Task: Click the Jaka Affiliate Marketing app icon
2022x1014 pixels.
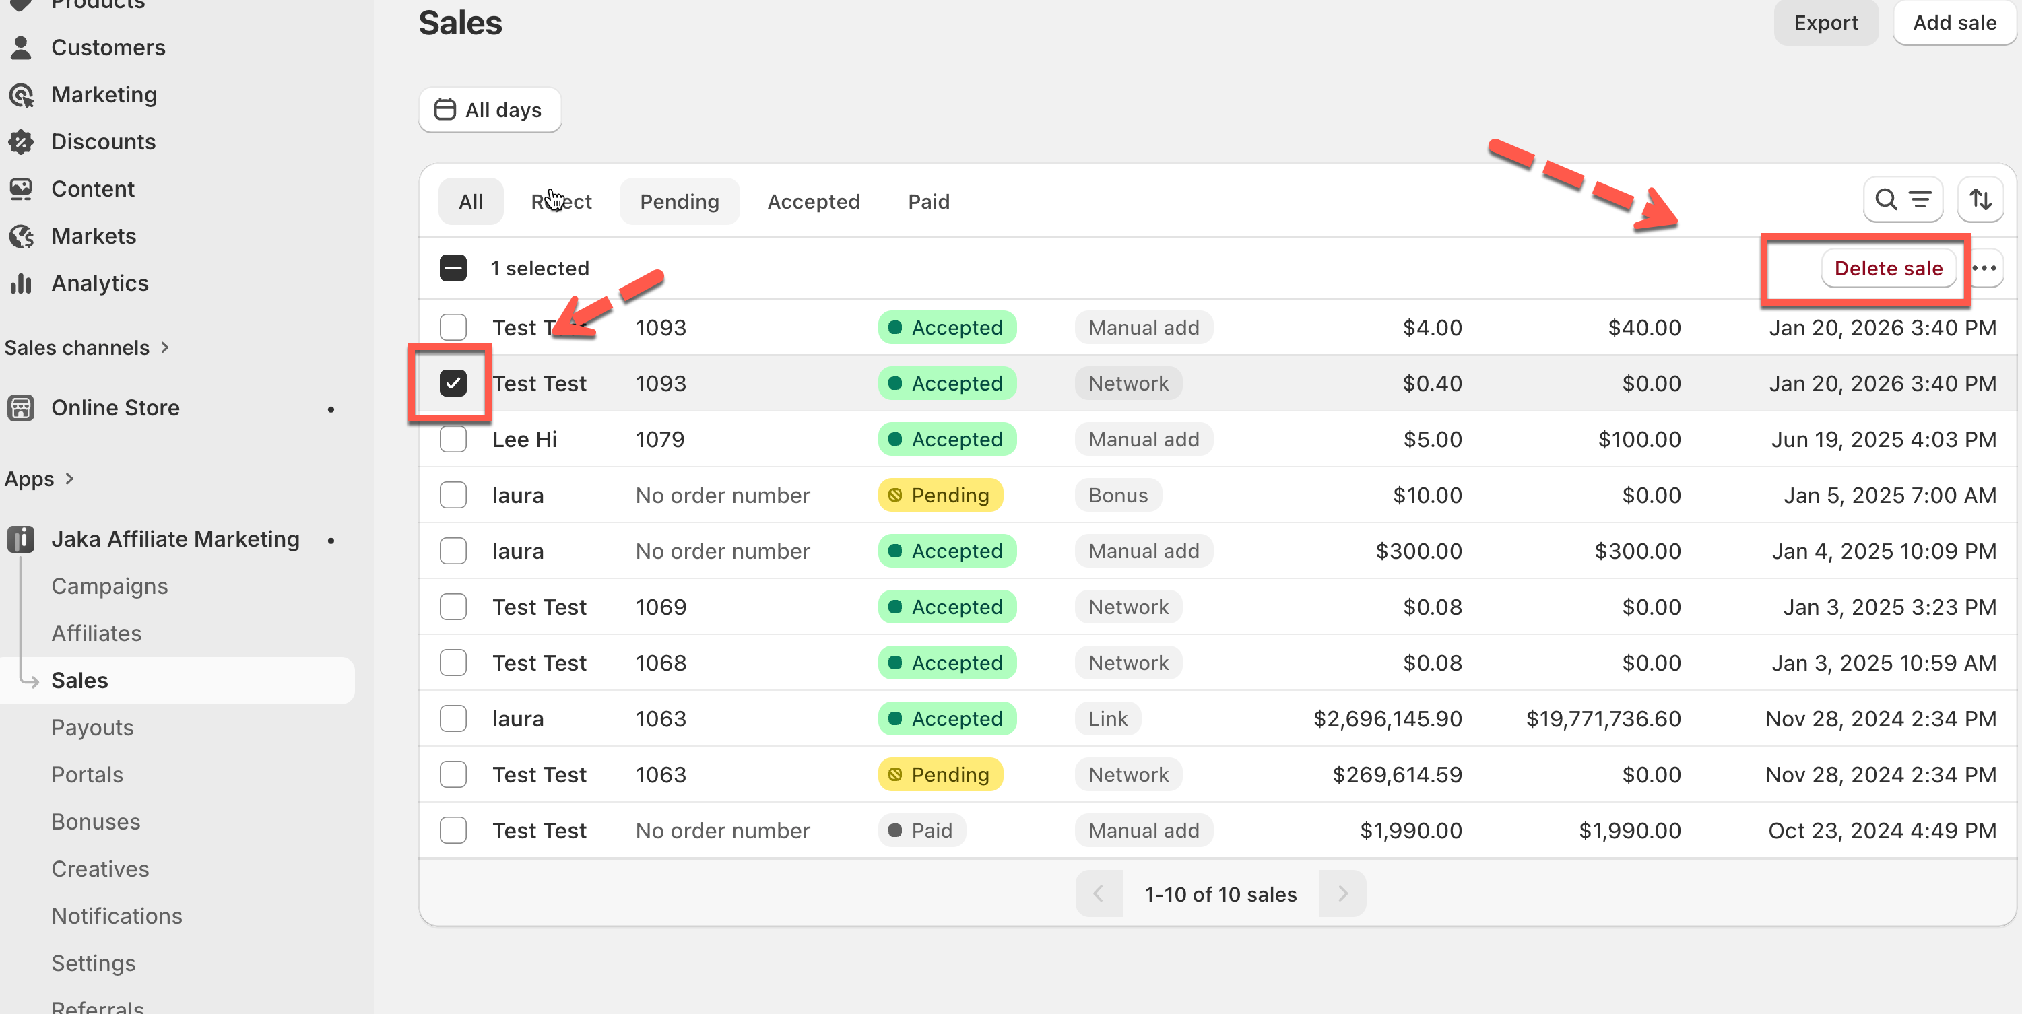Action: (x=21, y=539)
